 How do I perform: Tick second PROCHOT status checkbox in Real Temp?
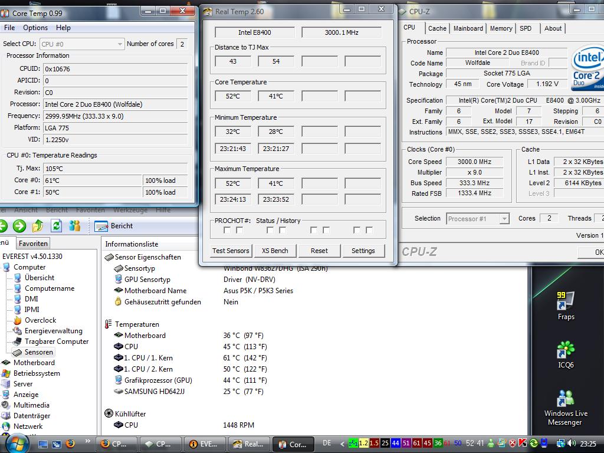239,230
